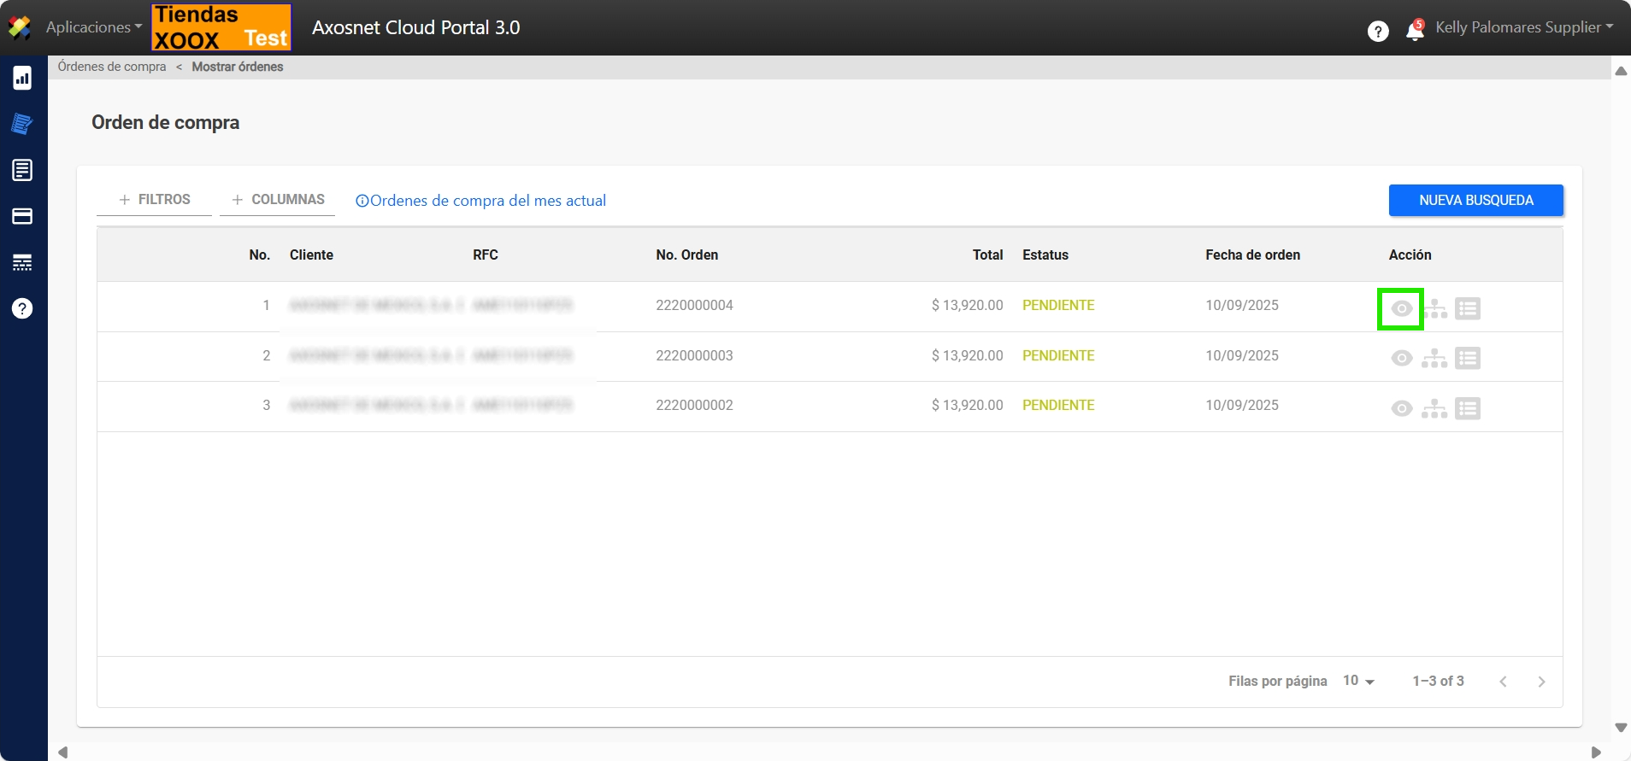The image size is (1631, 761).
Task: Open list detail icon for order 2220000003
Action: click(x=1468, y=359)
